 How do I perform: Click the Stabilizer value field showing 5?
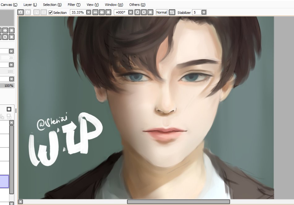197,12
